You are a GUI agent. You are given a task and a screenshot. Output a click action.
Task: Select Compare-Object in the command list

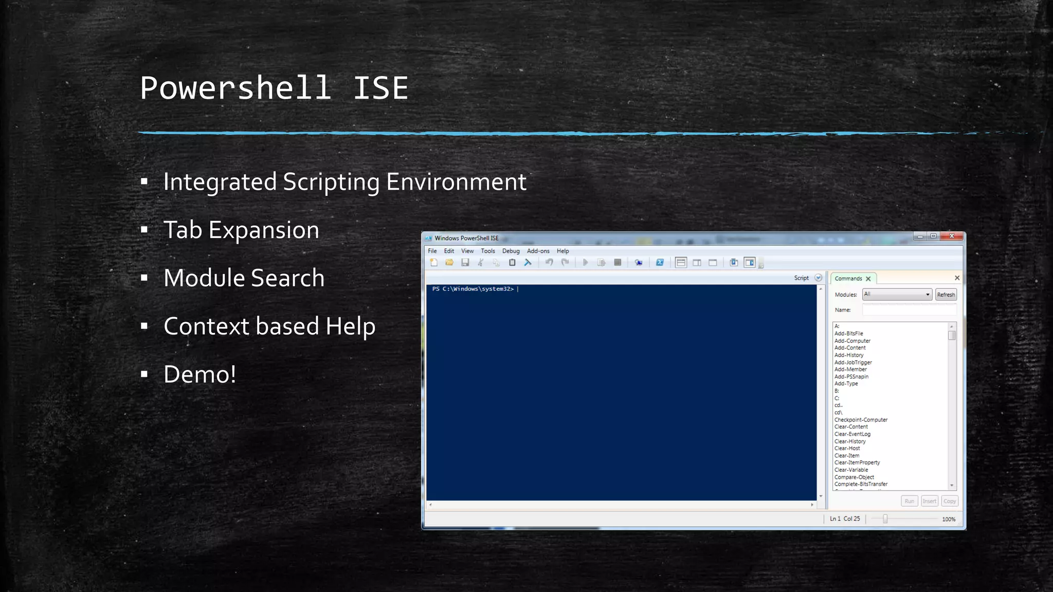tap(854, 477)
